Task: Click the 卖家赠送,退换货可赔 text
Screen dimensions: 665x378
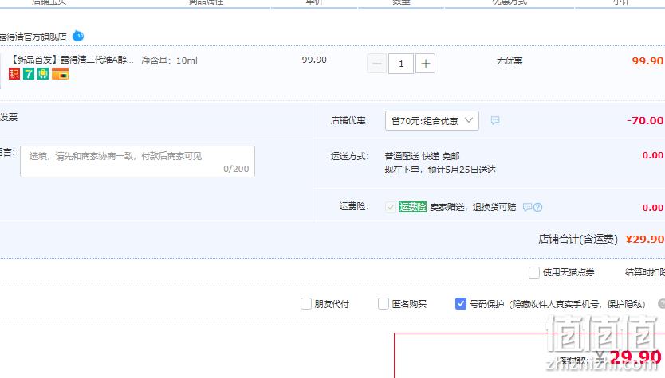Action: [x=473, y=207]
